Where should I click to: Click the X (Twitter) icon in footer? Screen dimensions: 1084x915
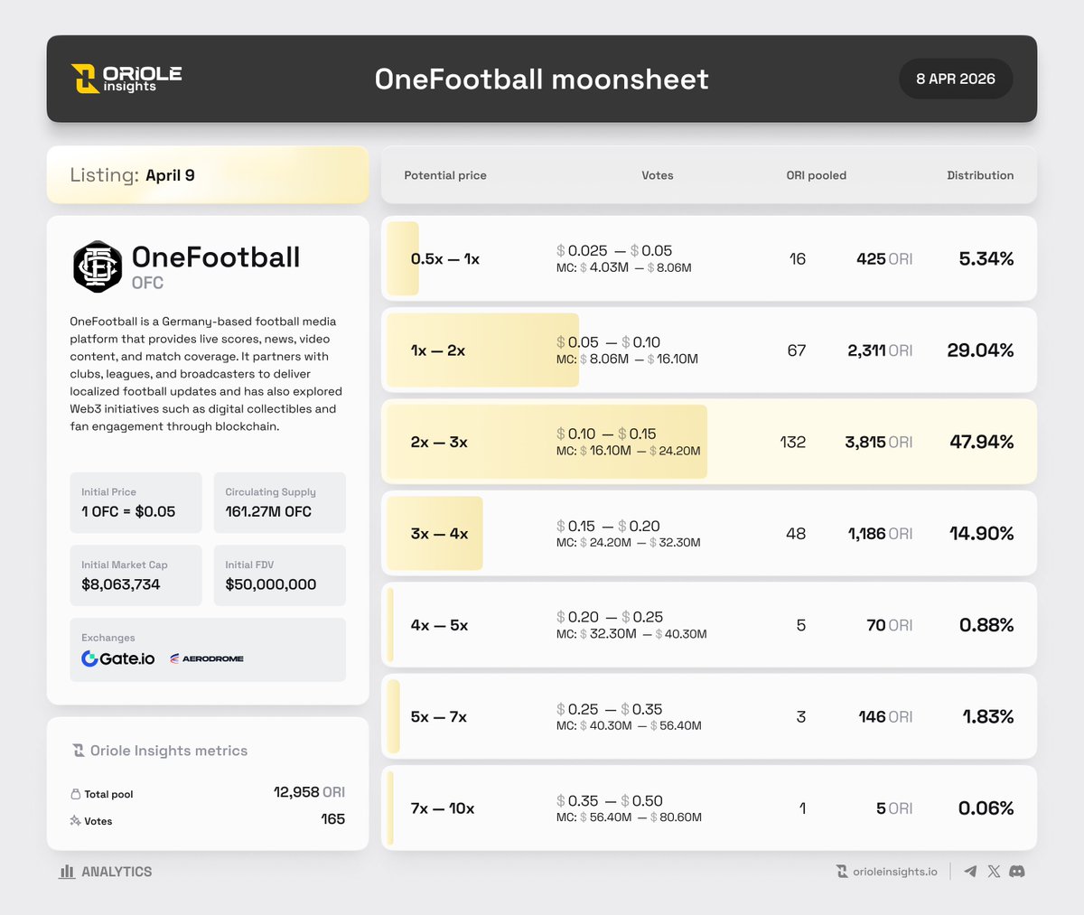point(994,872)
